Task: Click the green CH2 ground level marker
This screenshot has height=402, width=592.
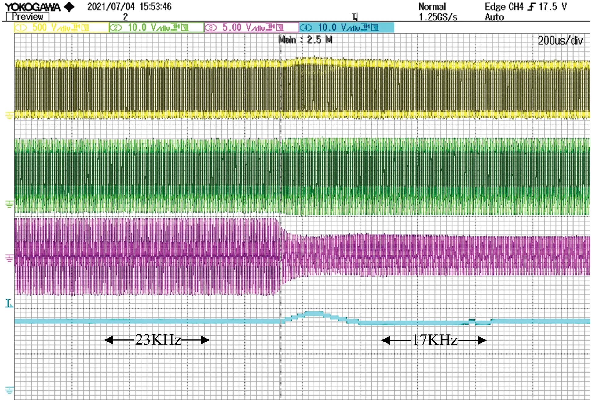Action: coord(9,204)
